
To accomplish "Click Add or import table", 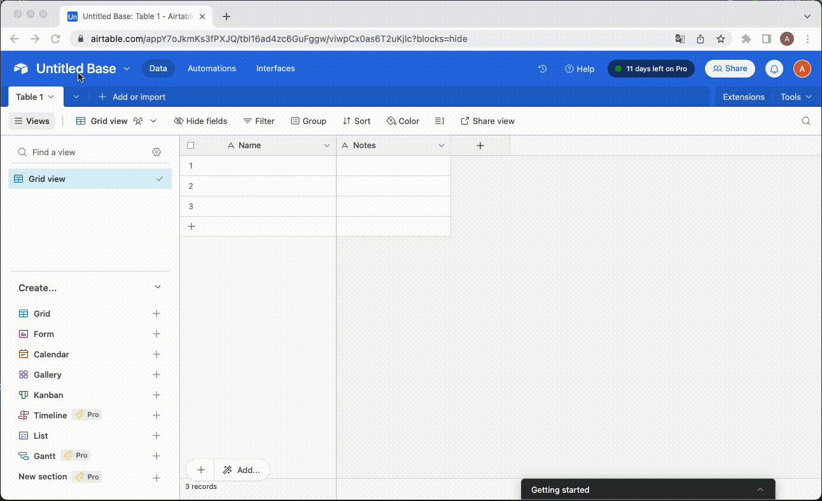I will (x=132, y=97).
